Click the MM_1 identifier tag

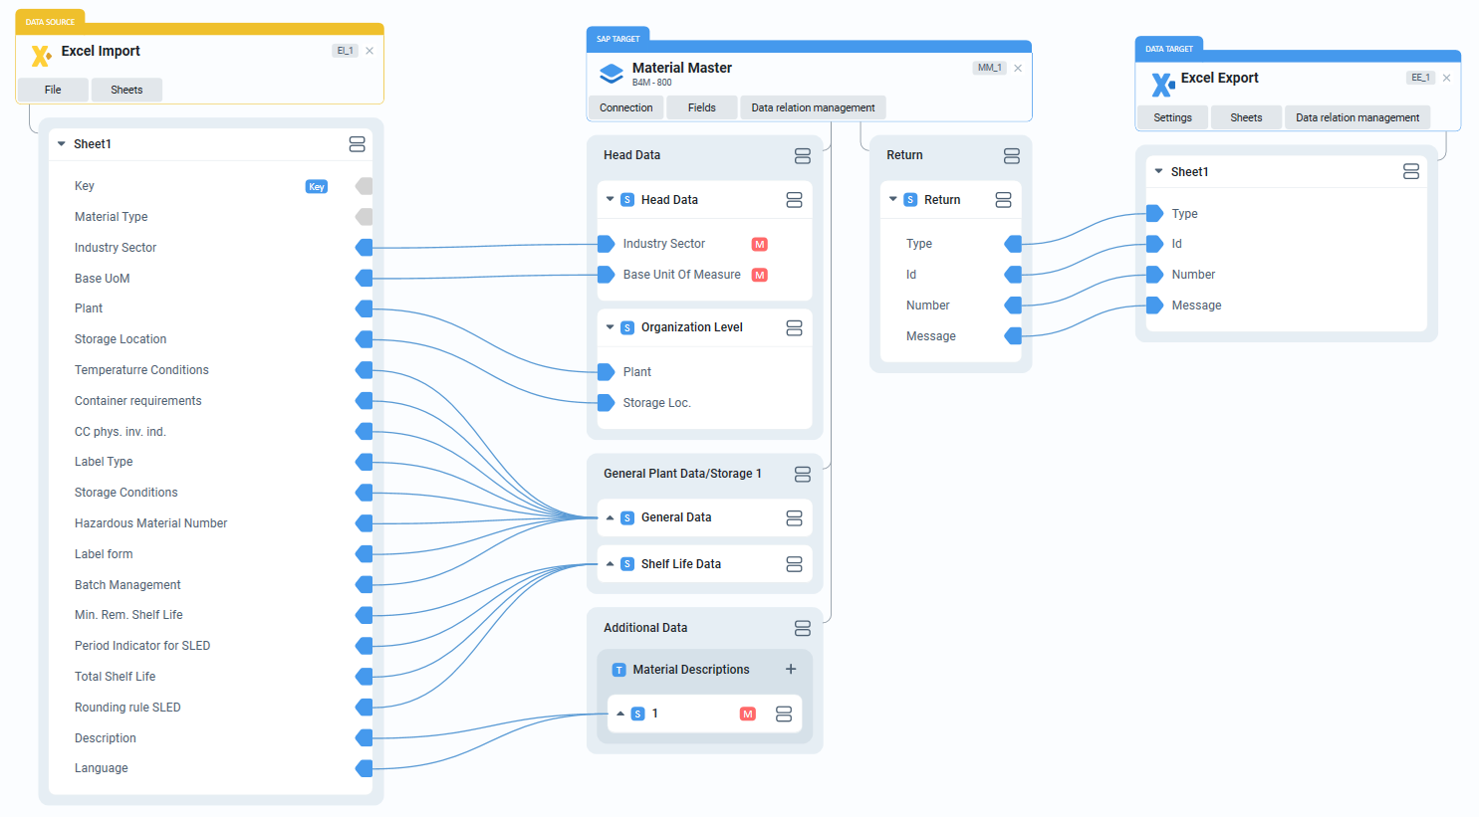click(x=989, y=68)
